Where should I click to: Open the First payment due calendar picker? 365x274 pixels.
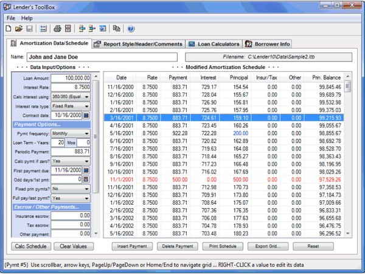coord(86,171)
